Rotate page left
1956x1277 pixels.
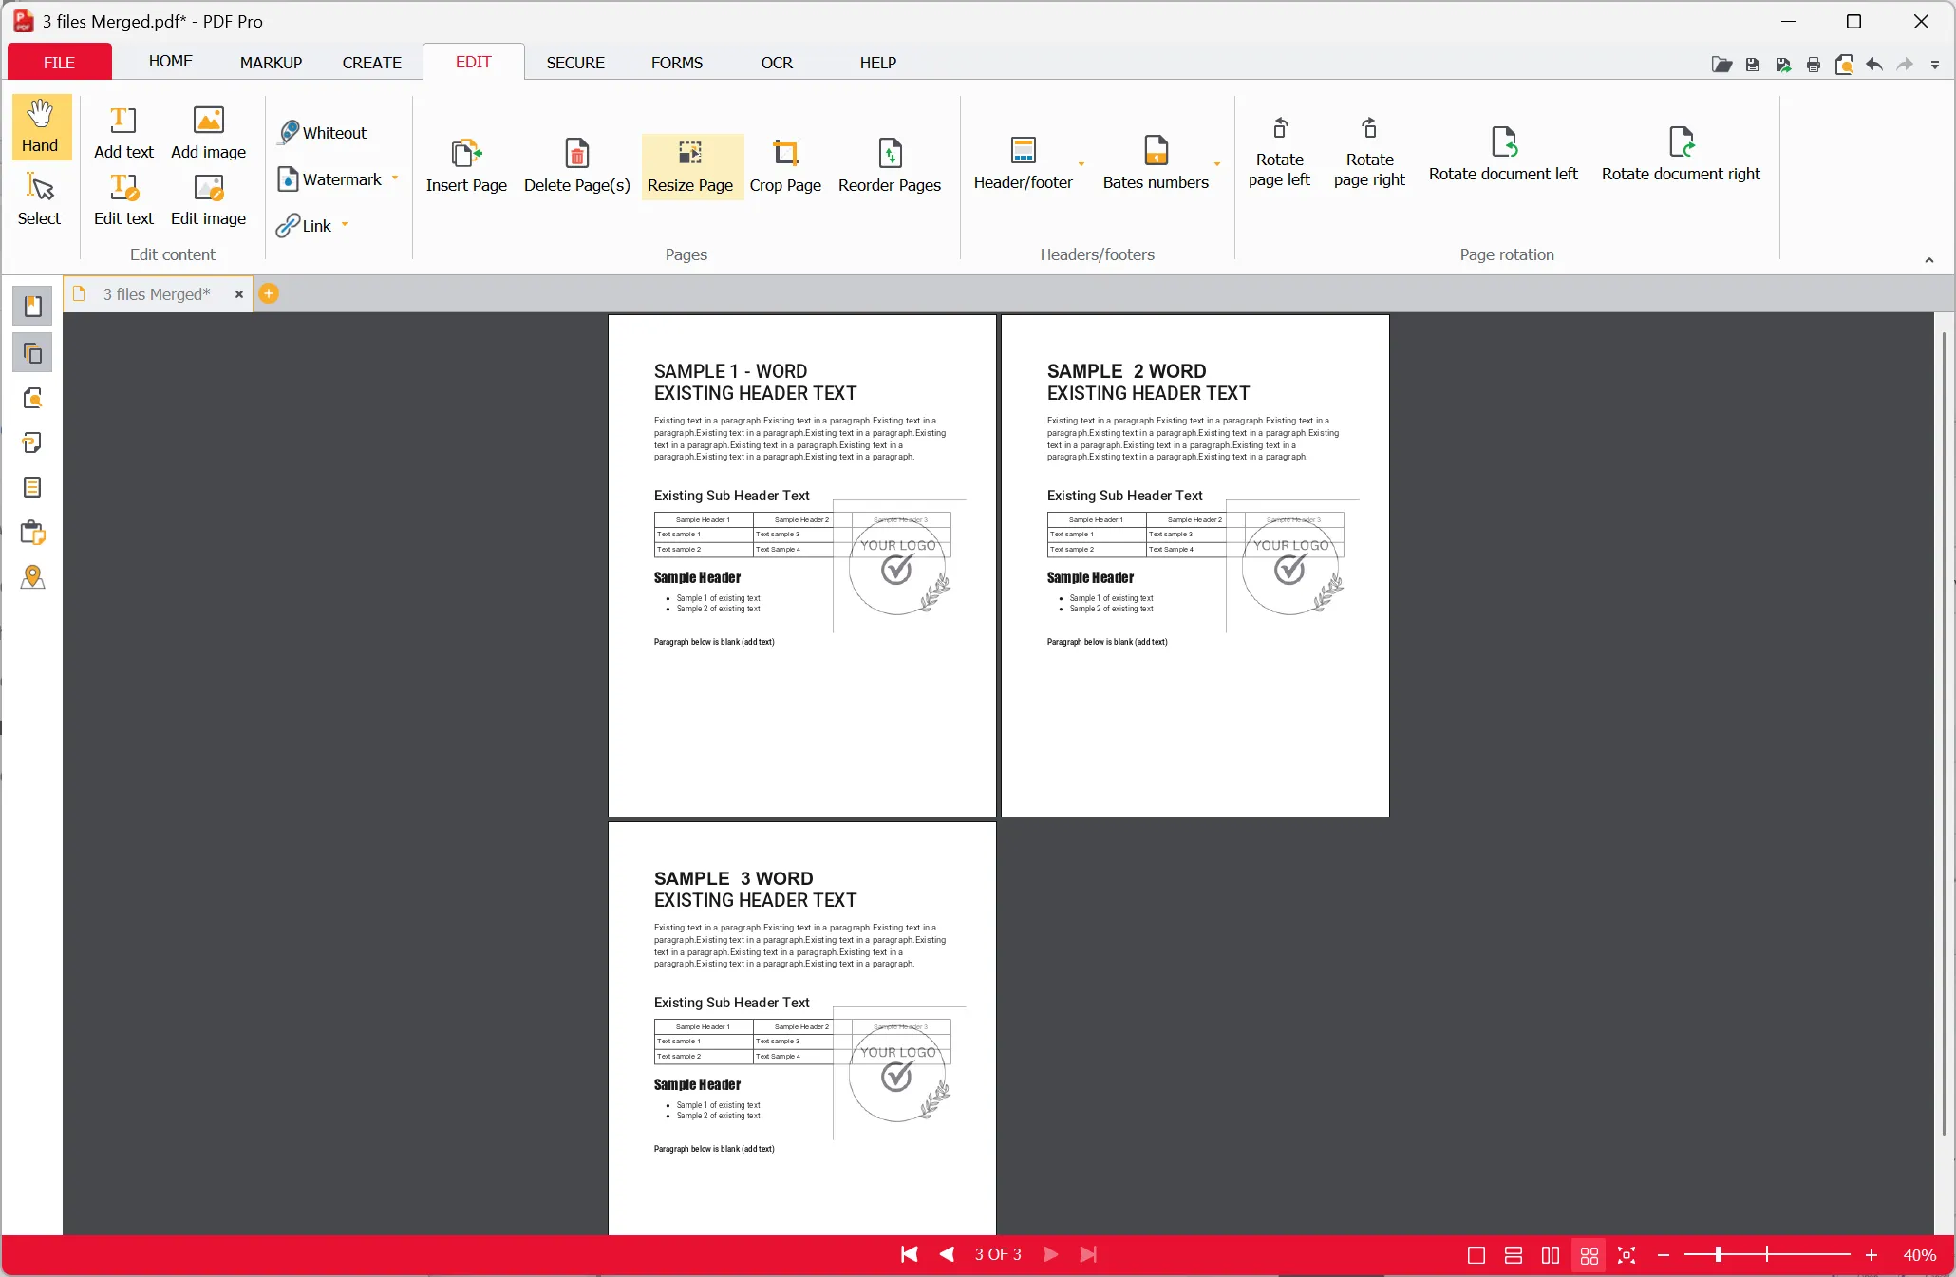pos(1279,152)
